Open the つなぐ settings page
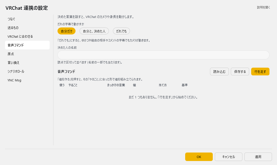 27,19
